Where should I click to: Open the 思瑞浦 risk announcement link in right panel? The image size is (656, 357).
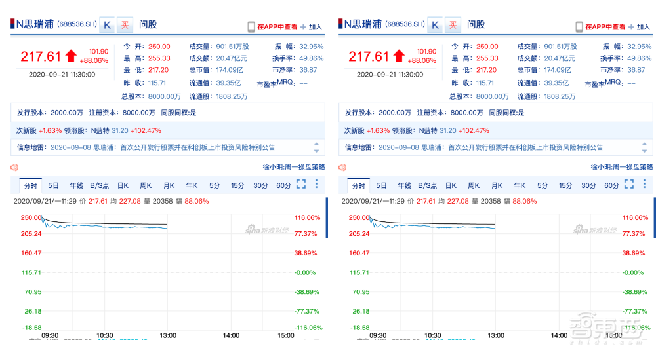tap(491, 147)
